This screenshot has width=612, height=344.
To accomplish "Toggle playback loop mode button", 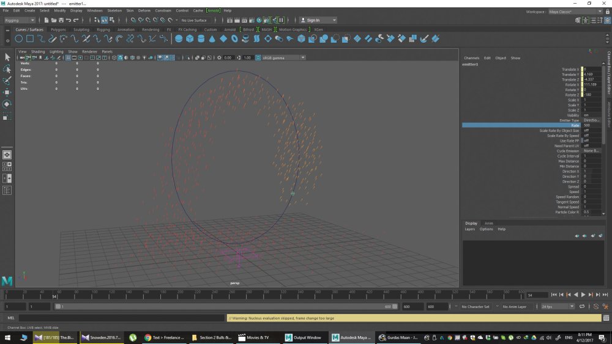I will click(582, 307).
